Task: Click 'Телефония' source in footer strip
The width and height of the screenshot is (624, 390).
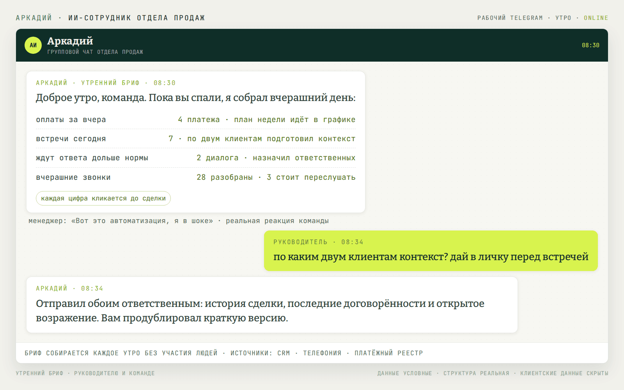Action: [322, 353]
